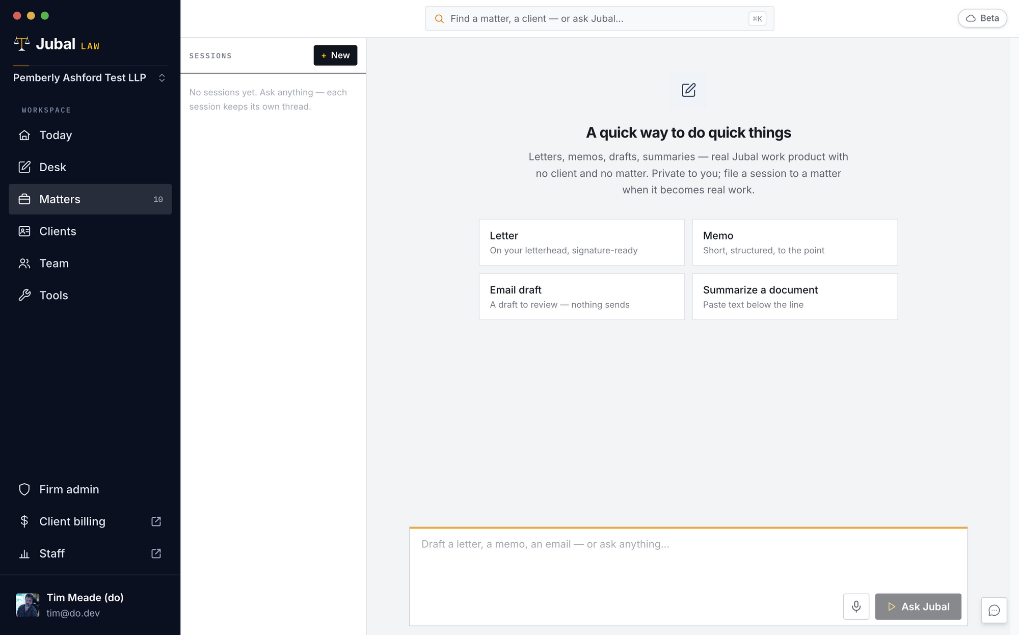Select the Summarize a document card
The image size is (1019, 635).
[x=795, y=297]
